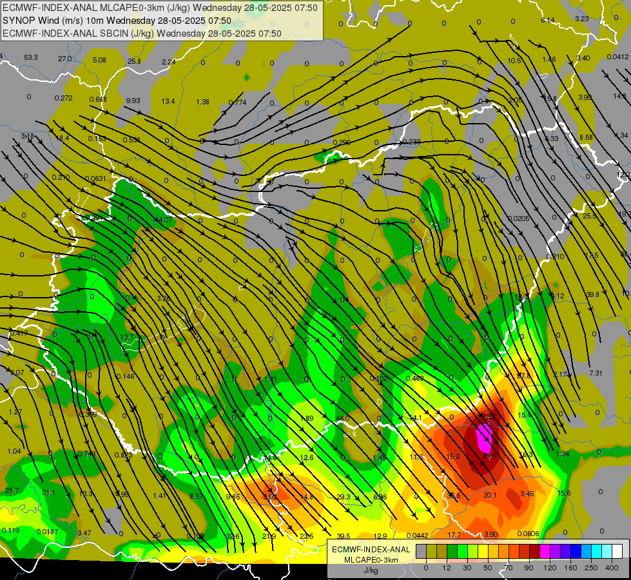Click the dark red legend swatch
631x580 pixels.
pos(534,551)
